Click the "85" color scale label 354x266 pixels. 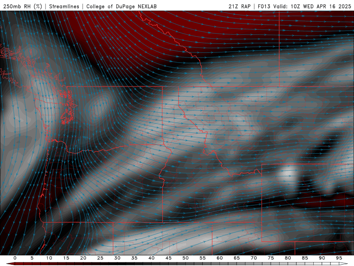(305, 258)
